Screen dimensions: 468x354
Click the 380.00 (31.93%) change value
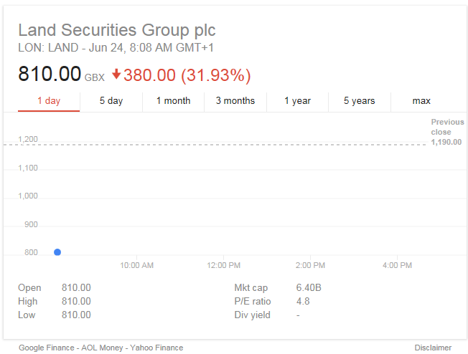(187, 75)
